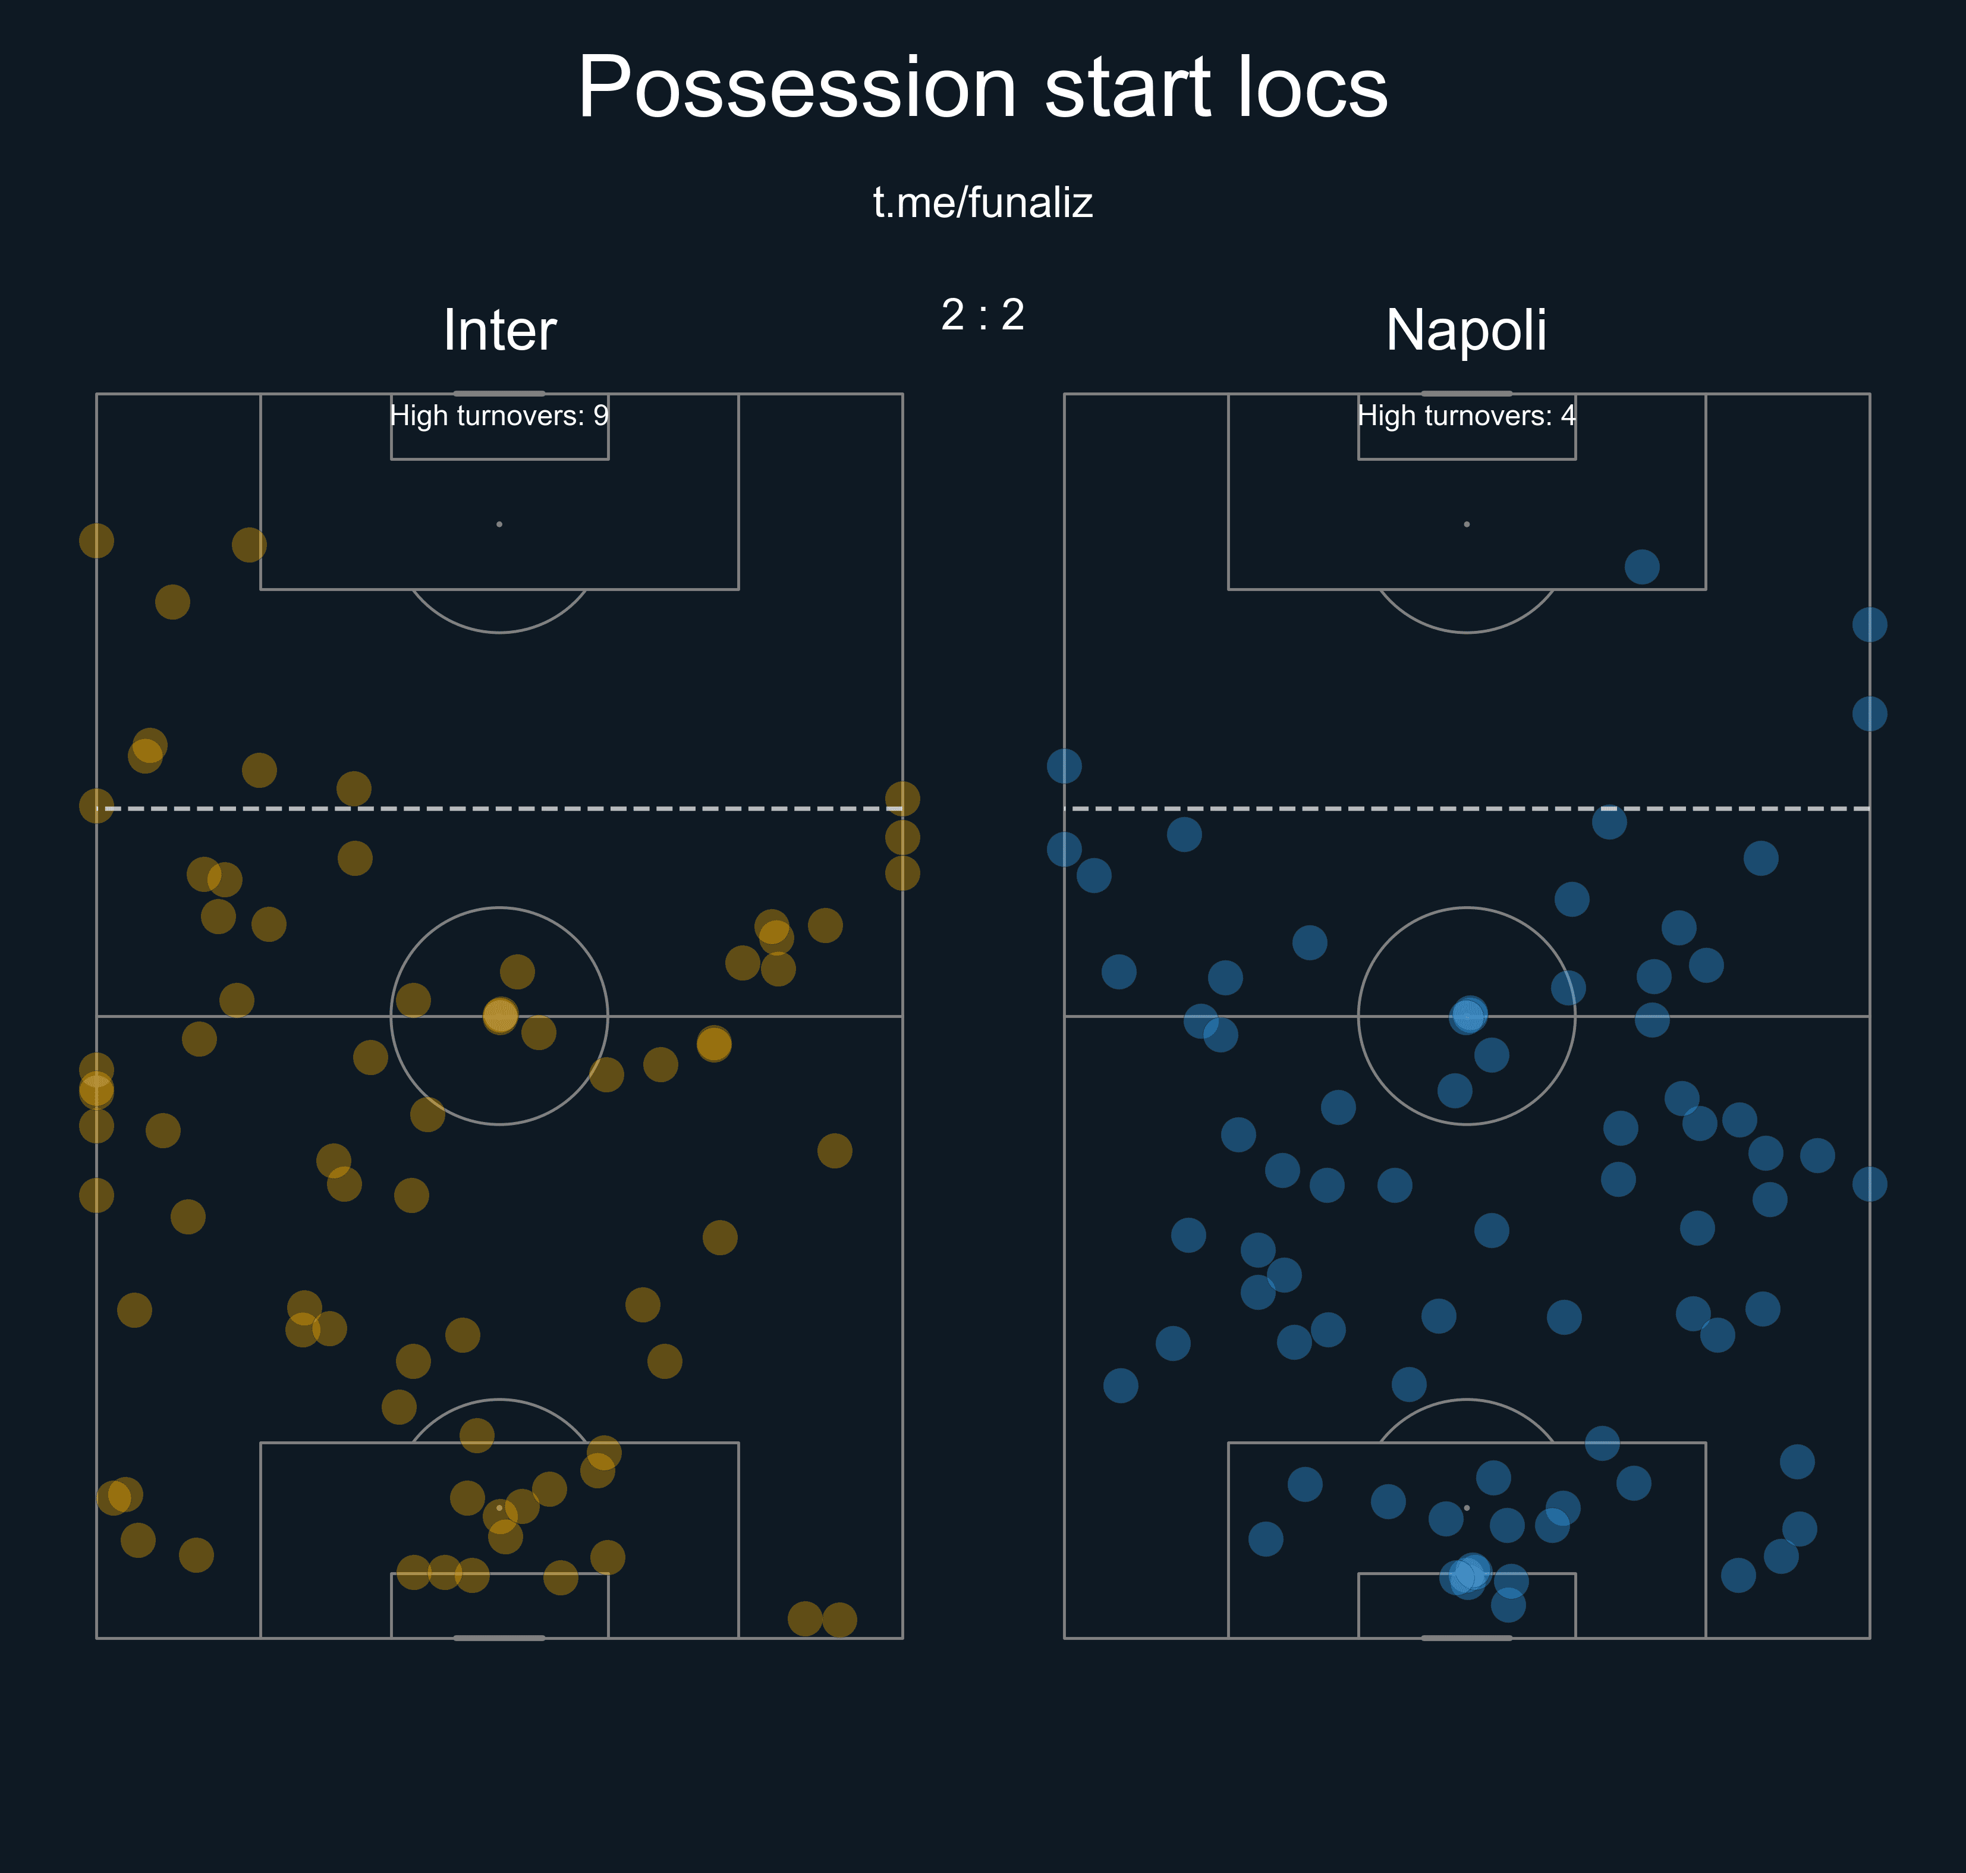Select the highest yellow dot on Inter's left touchline
Screen dimensions: 1966x1873
coord(97,541)
